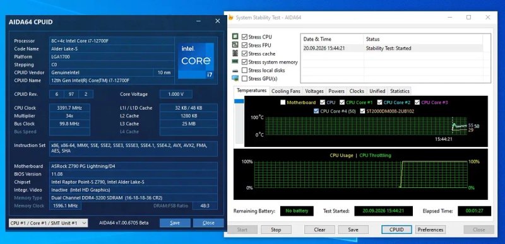Image resolution: width=505 pixels, height=244 pixels.
Task: Uncheck Stress system memory checkbox
Action: tap(244, 62)
